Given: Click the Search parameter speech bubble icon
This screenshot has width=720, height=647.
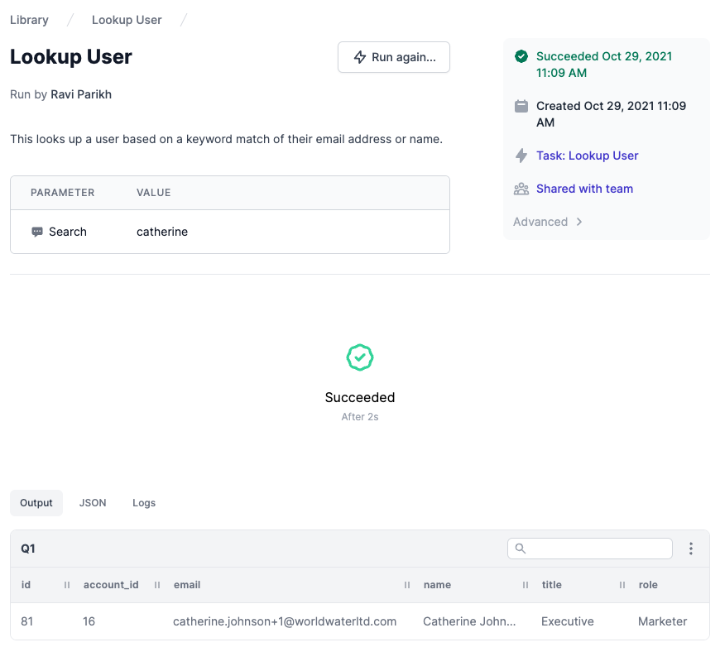Looking at the screenshot, I should 37,232.
